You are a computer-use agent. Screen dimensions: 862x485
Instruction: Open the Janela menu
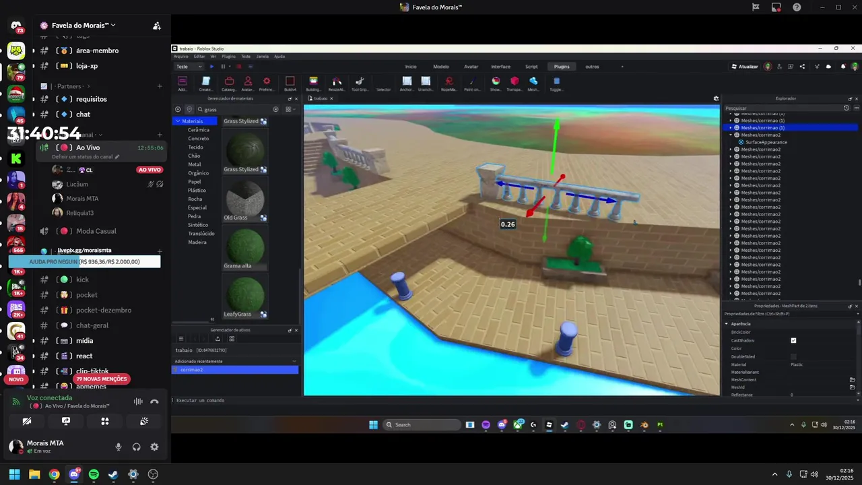tap(263, 57)
